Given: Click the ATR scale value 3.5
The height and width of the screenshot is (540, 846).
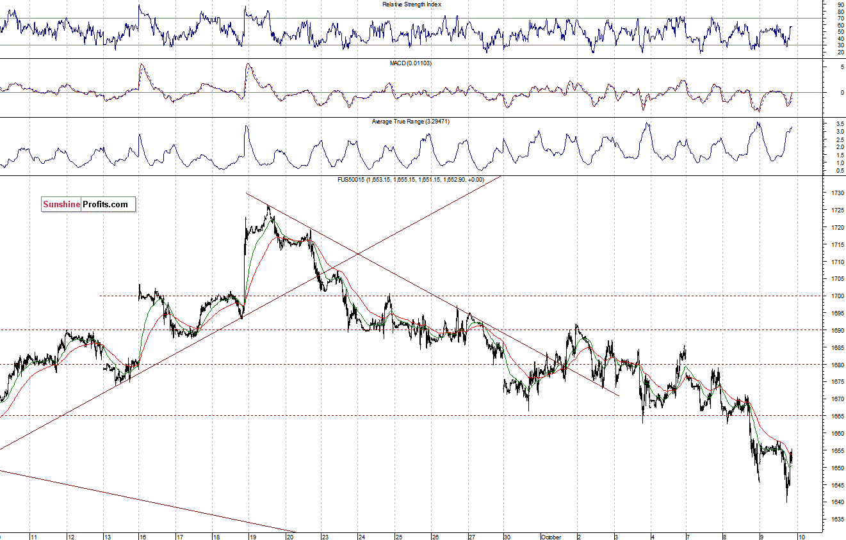Looking at the screenshot, I should coord(840,123).
